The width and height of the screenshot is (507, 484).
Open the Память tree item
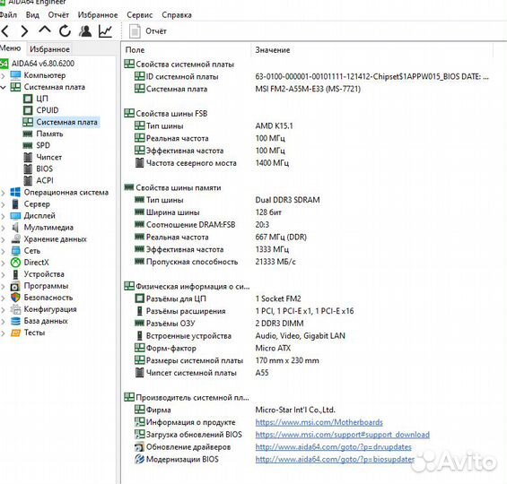coord(49,134)
